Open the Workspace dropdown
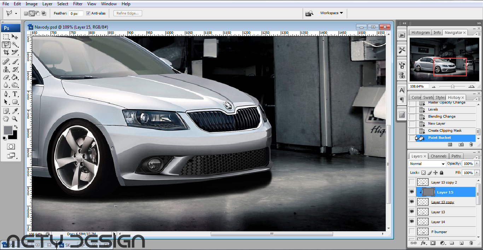This screenshot has height=250, width=483. 331,13
